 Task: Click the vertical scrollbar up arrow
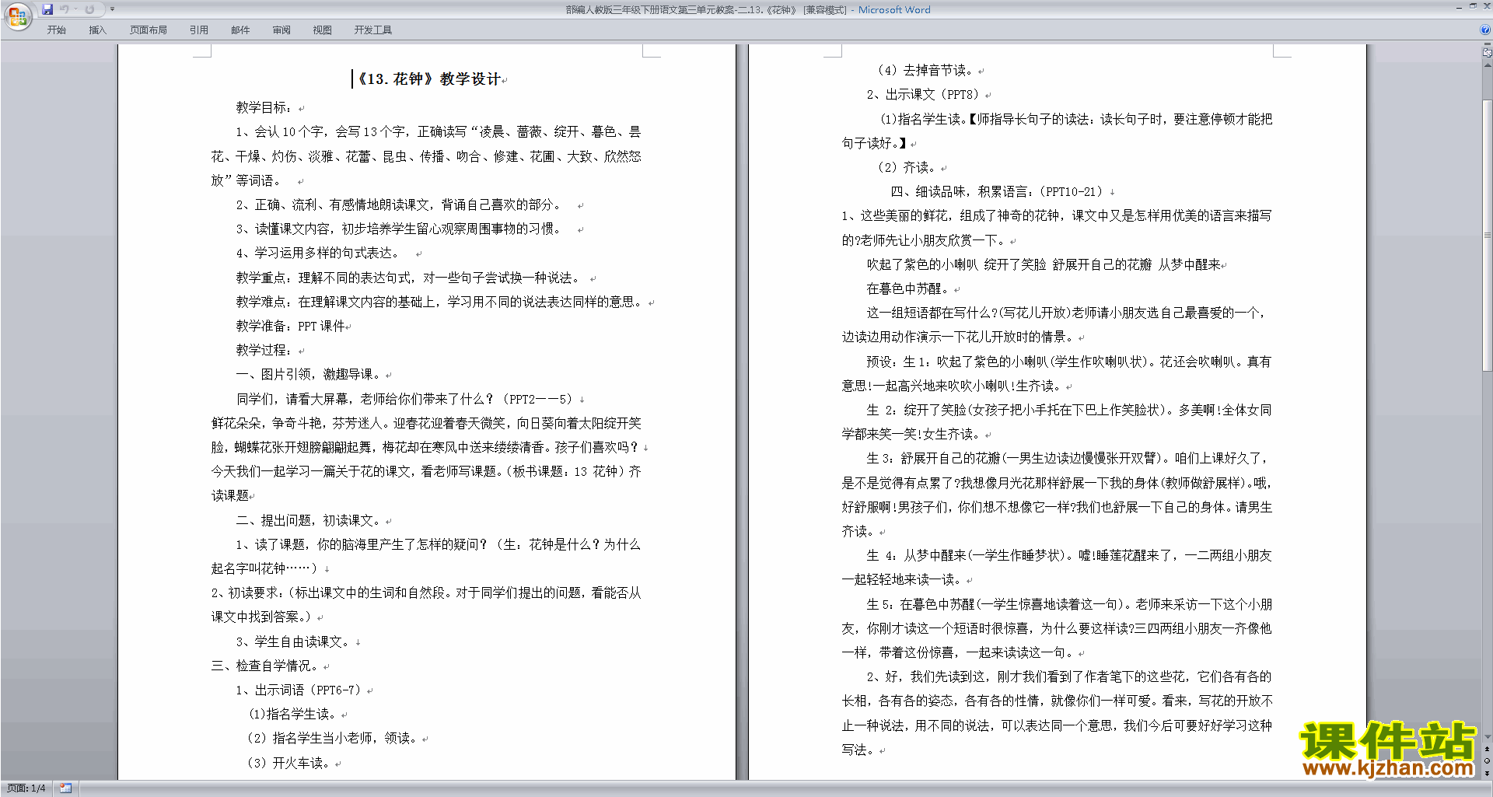[1487, 65]
